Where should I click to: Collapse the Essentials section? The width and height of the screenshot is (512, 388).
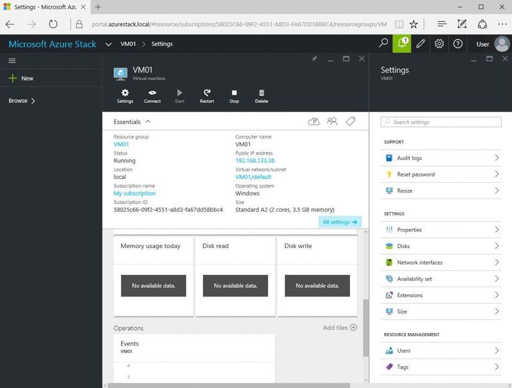(147, 121)
